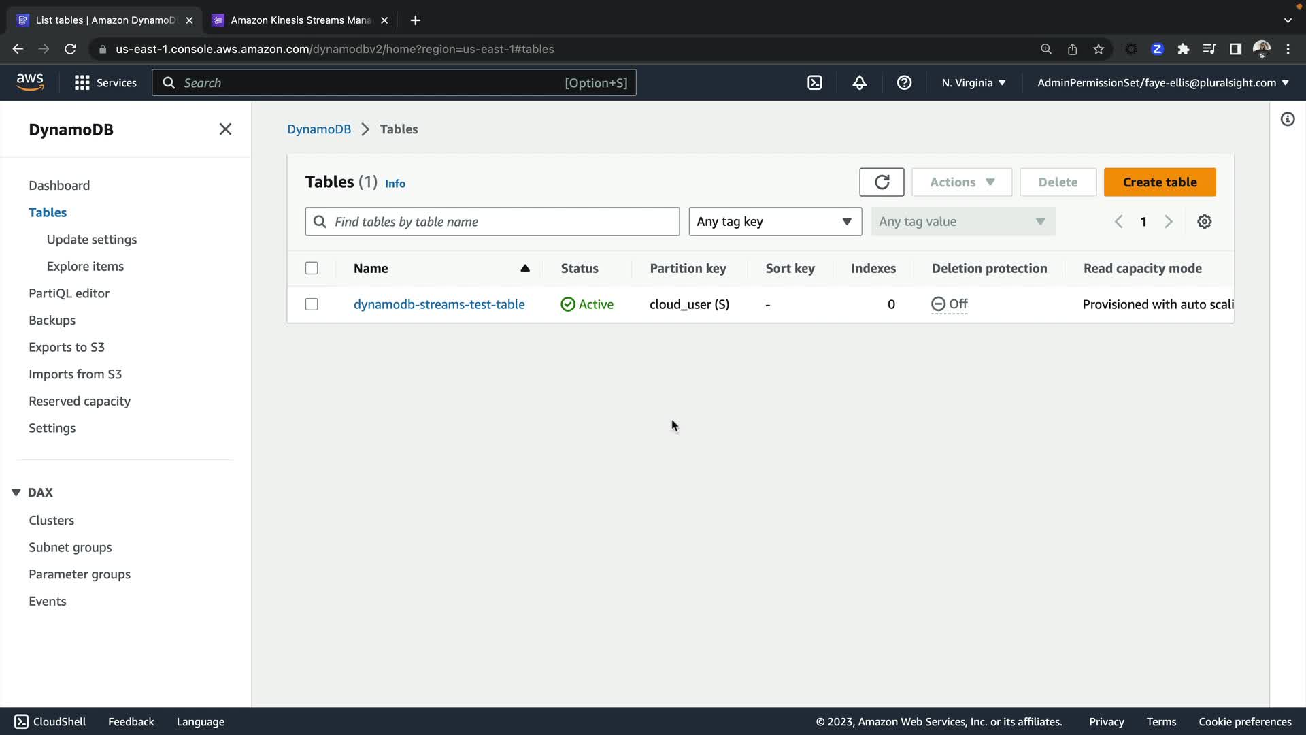
Task: Open the Any tag key dropdown
Action: [775, 222]
